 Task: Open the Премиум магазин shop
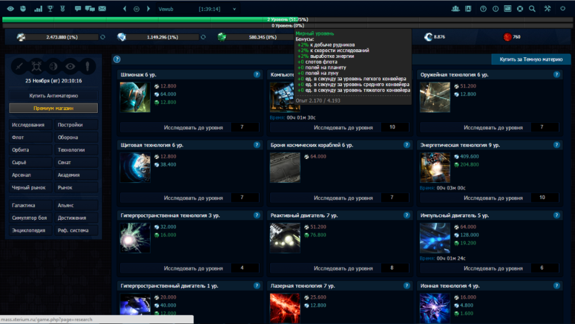coord(53,108)
